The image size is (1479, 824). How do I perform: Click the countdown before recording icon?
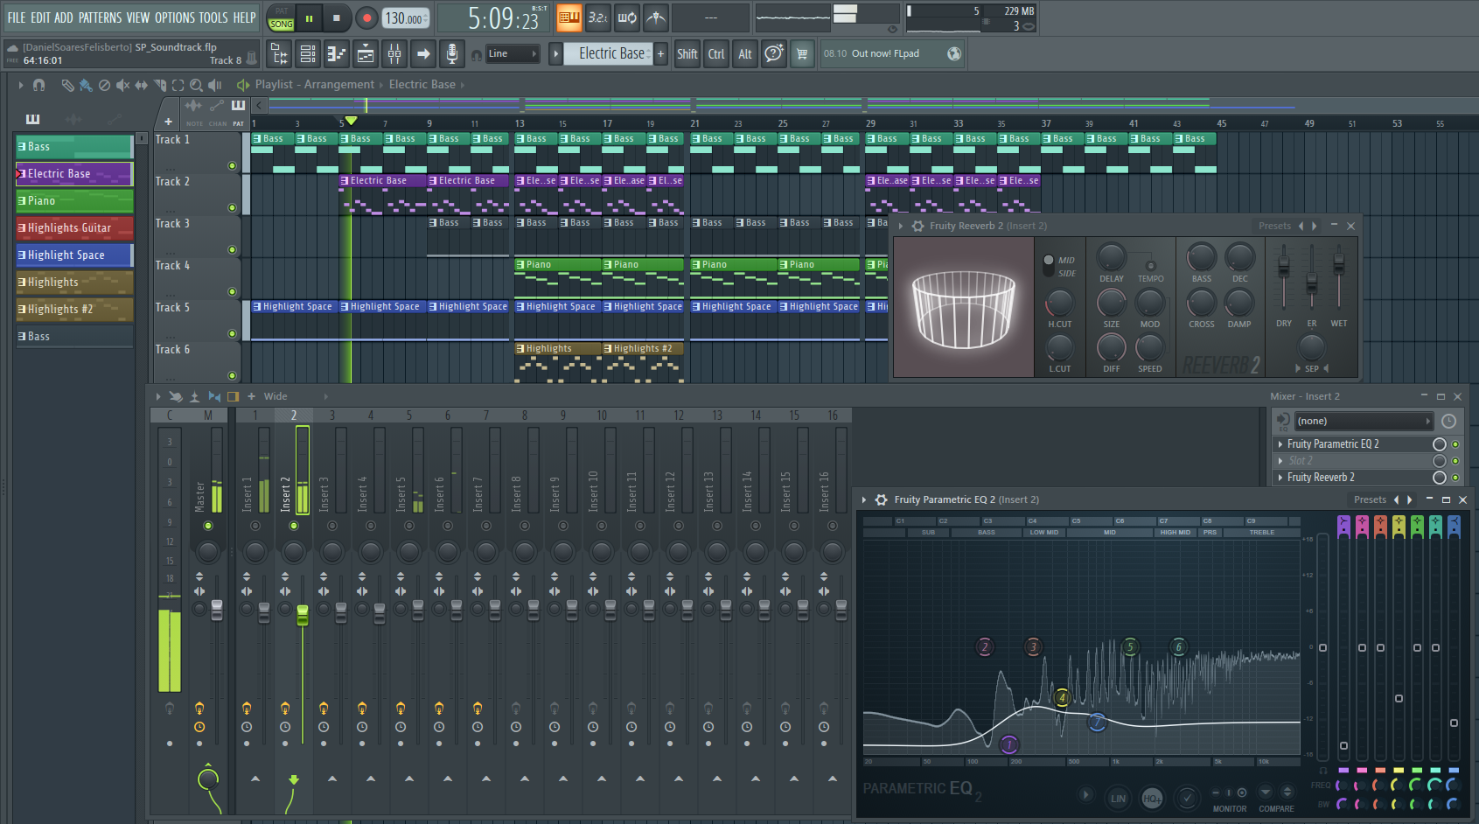[x=598, y=17]
